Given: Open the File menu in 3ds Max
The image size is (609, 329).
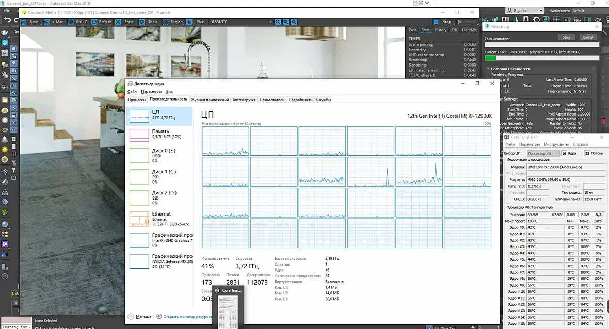Looking at the screenshot, I should tap(6, 10).
